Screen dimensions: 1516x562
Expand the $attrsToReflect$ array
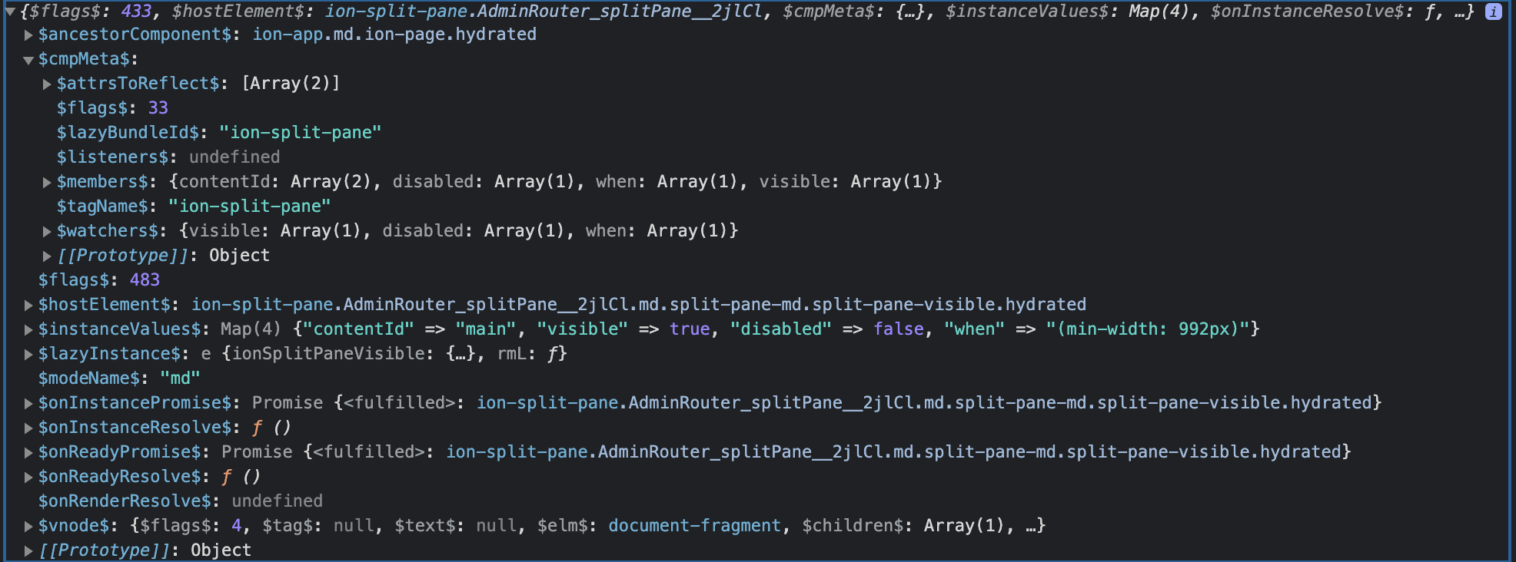coord(47,84)
